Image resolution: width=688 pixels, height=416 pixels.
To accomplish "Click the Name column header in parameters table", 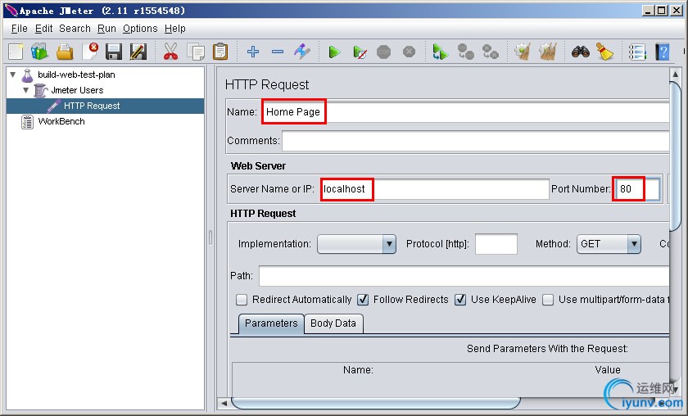I will [358, 370].
